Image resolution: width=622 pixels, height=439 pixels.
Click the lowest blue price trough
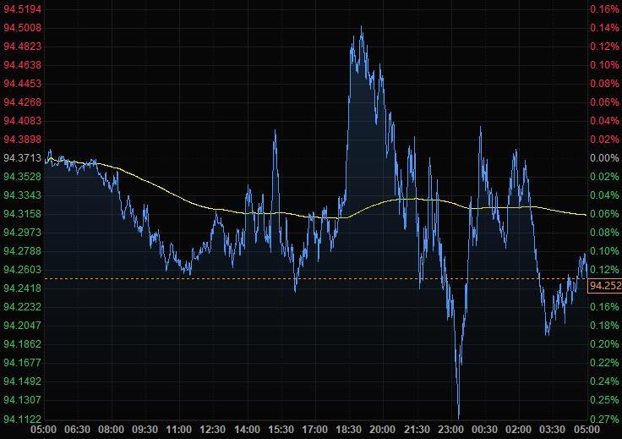click(x=459, y=416)
